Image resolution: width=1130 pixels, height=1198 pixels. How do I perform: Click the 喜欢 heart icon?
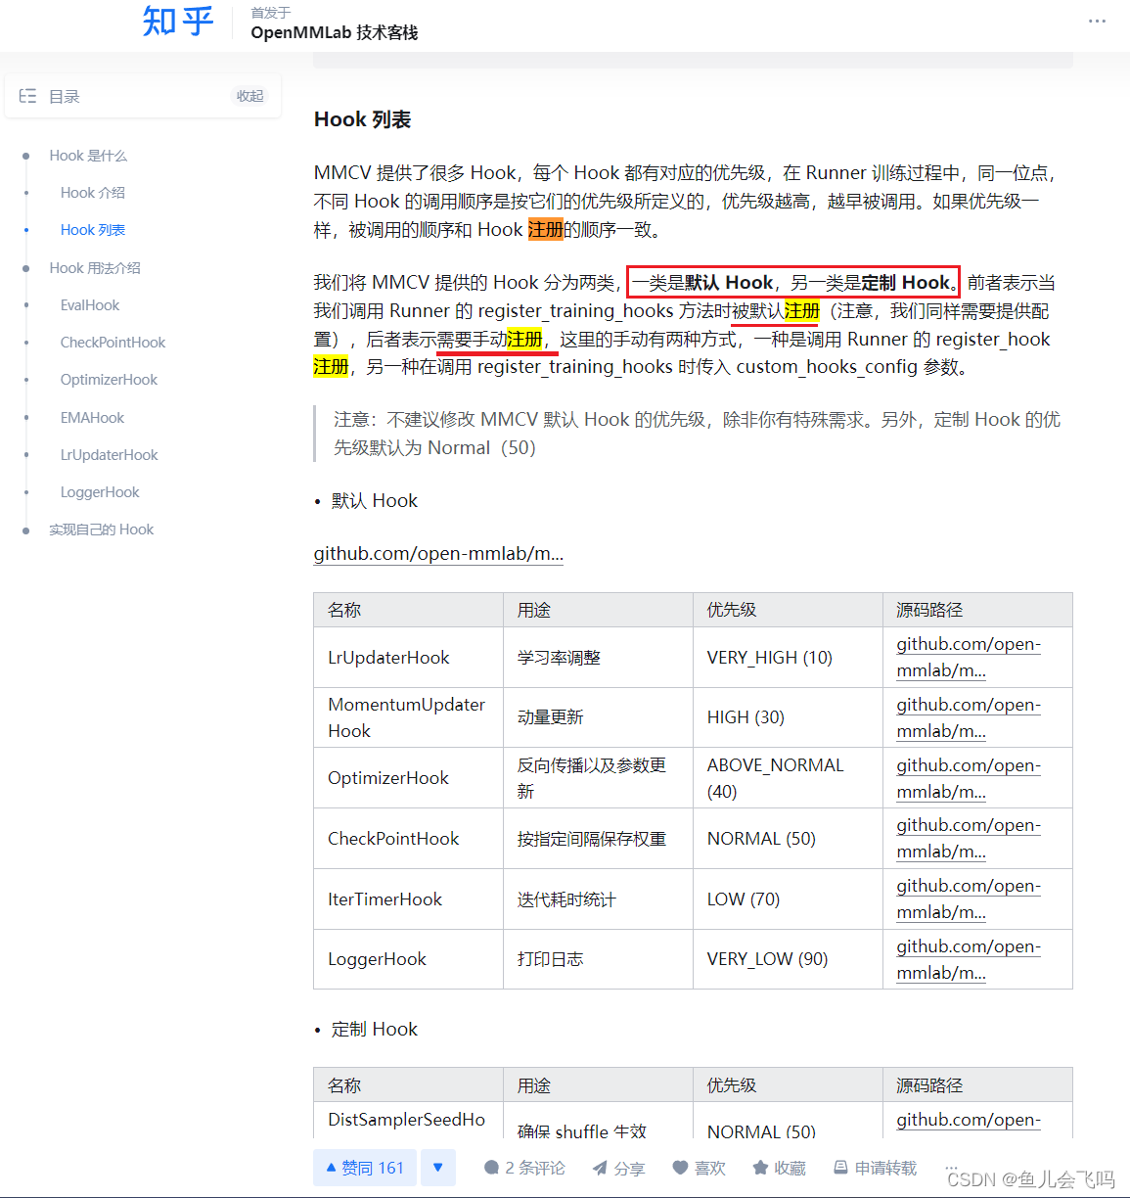pyautogui.click(x=679, y=1167)
